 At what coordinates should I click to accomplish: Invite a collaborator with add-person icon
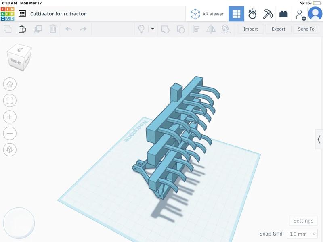301,13
